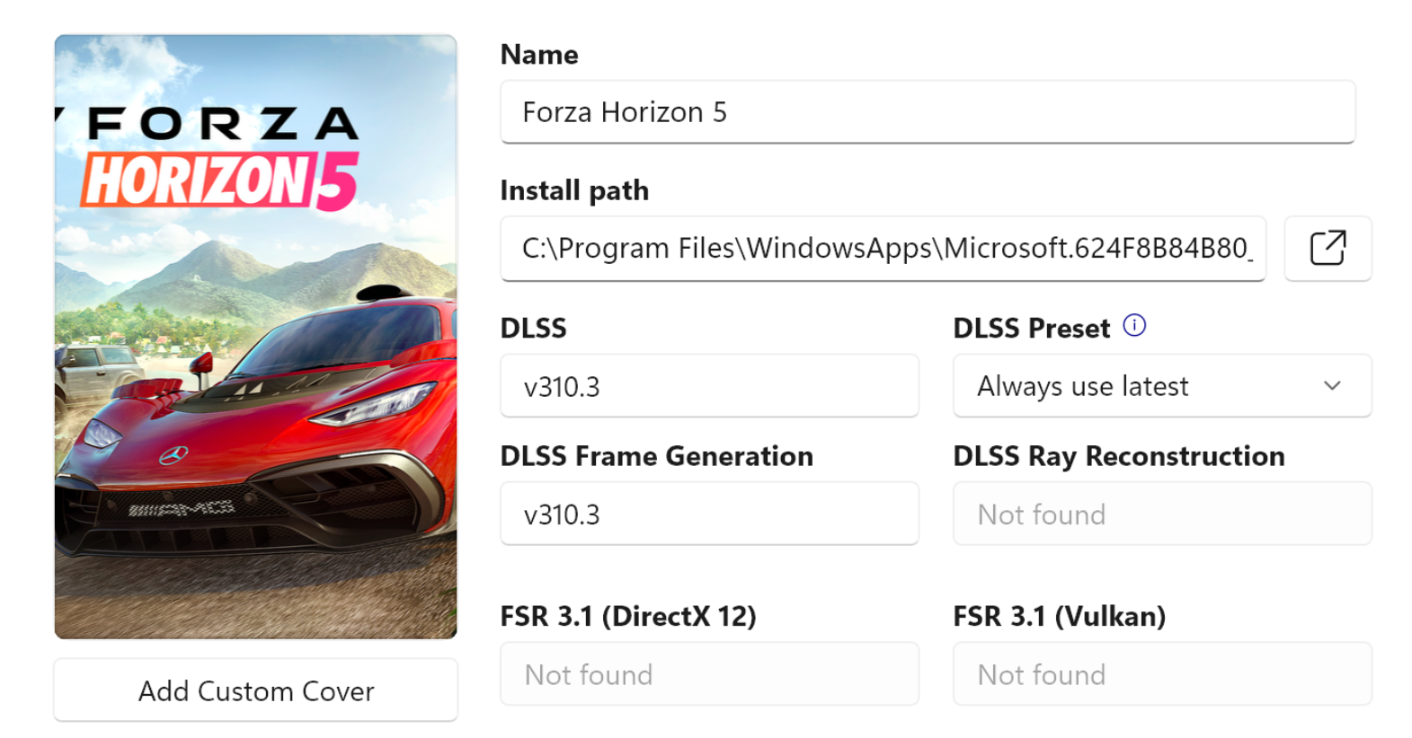Select the DLSS version v310.3 box
Image resolution: width=1412 pixels, height=738 pixels.
click(709, 386)
